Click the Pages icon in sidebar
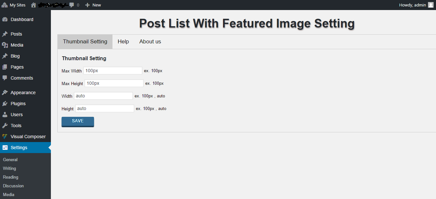Viewport: 436px width, 199px height. [x=5, y=67]
